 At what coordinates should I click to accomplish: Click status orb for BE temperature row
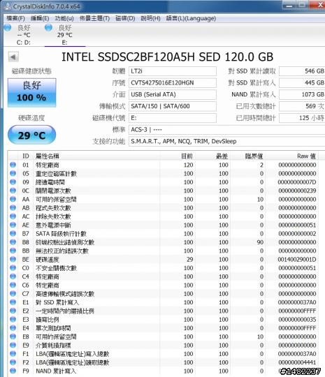(x=13, y=259)
